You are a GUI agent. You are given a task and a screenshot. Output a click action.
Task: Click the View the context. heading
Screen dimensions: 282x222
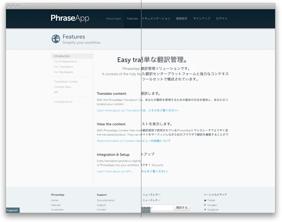pos(112,124)
